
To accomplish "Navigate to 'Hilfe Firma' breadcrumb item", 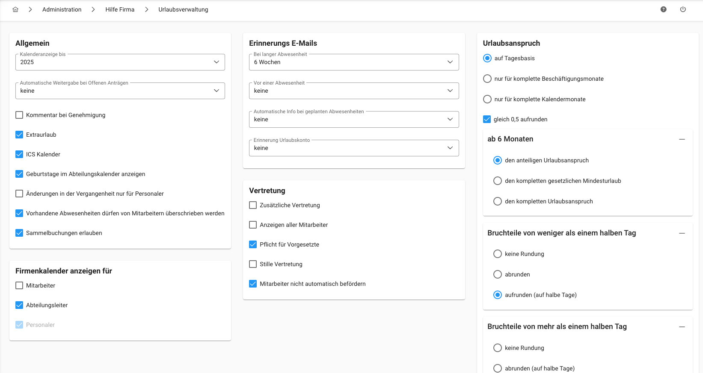I will coord(120,9).
